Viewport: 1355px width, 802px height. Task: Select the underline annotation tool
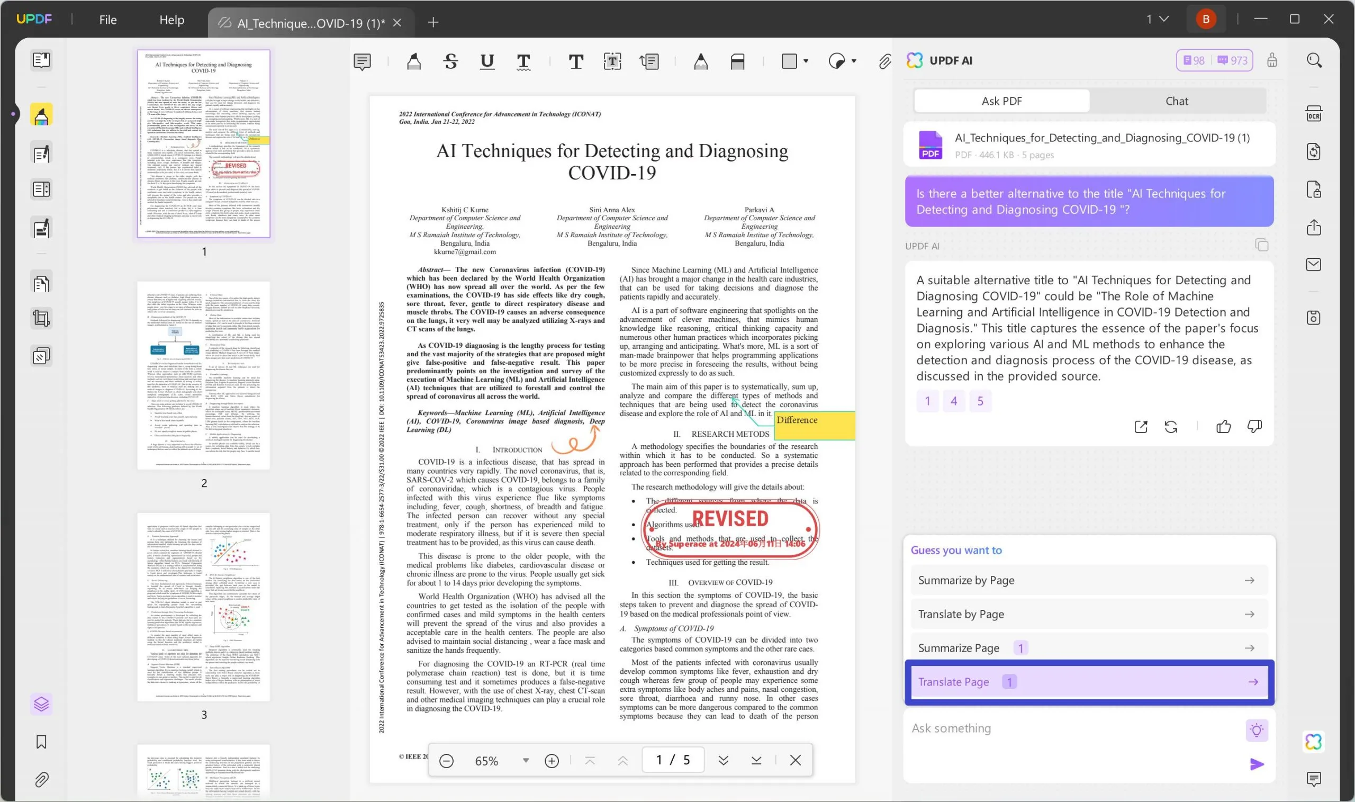click(x=486, y=61)
